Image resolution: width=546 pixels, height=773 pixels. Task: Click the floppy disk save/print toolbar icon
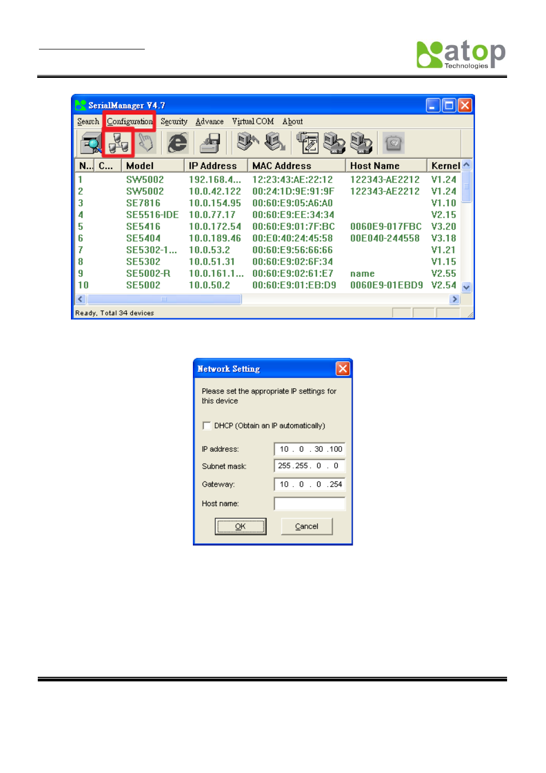210,143
